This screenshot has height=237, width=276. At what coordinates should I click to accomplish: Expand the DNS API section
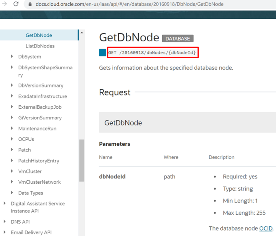point(5,222)
